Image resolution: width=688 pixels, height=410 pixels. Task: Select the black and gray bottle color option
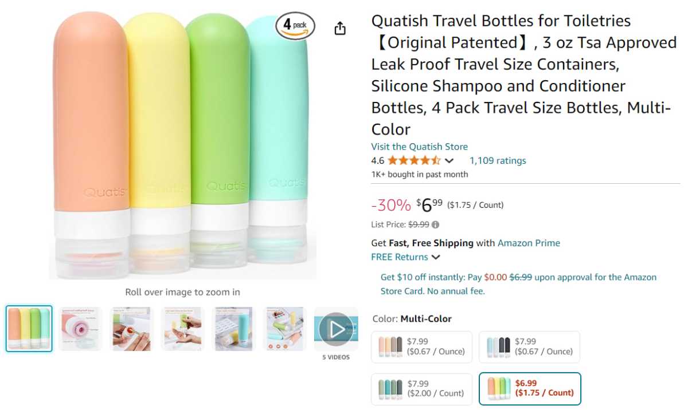click(529, 346)
